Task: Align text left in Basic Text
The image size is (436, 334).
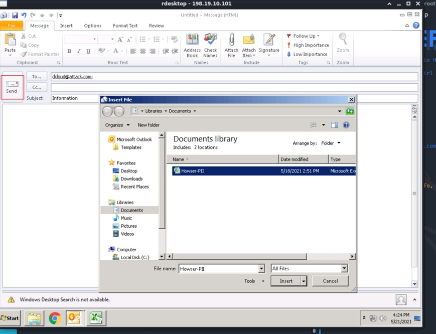Action: pyautogui.click(x=133, y=51)
